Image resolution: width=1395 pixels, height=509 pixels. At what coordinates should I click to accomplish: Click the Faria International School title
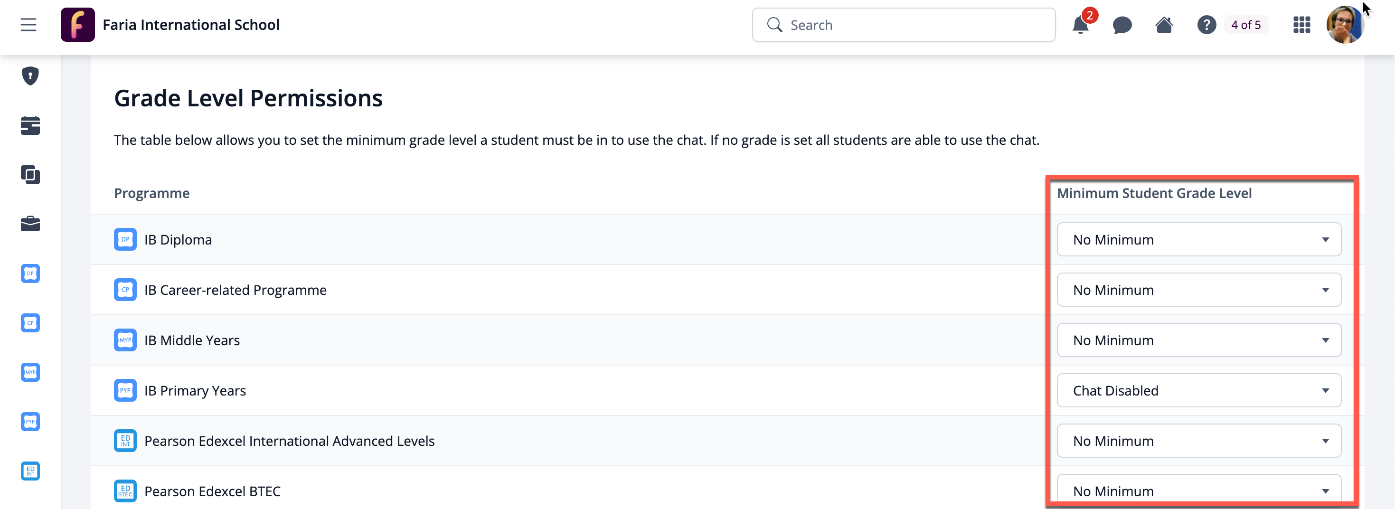point(190,25)
